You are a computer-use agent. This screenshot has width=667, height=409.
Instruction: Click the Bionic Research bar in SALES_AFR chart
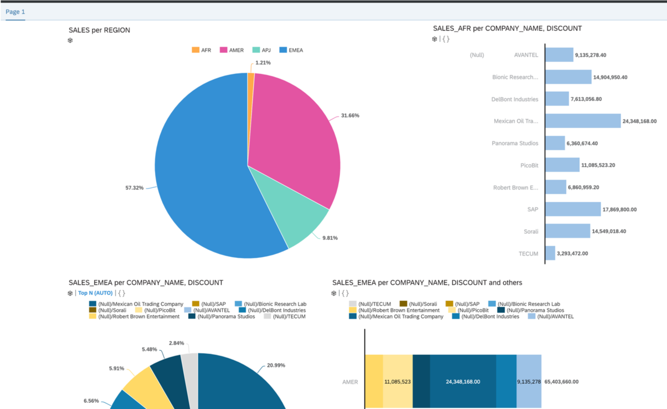tap(568, 77)
